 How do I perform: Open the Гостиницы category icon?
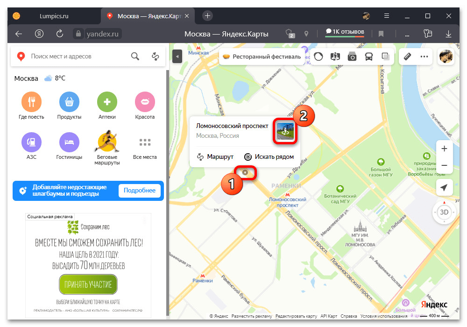point(69,142)
